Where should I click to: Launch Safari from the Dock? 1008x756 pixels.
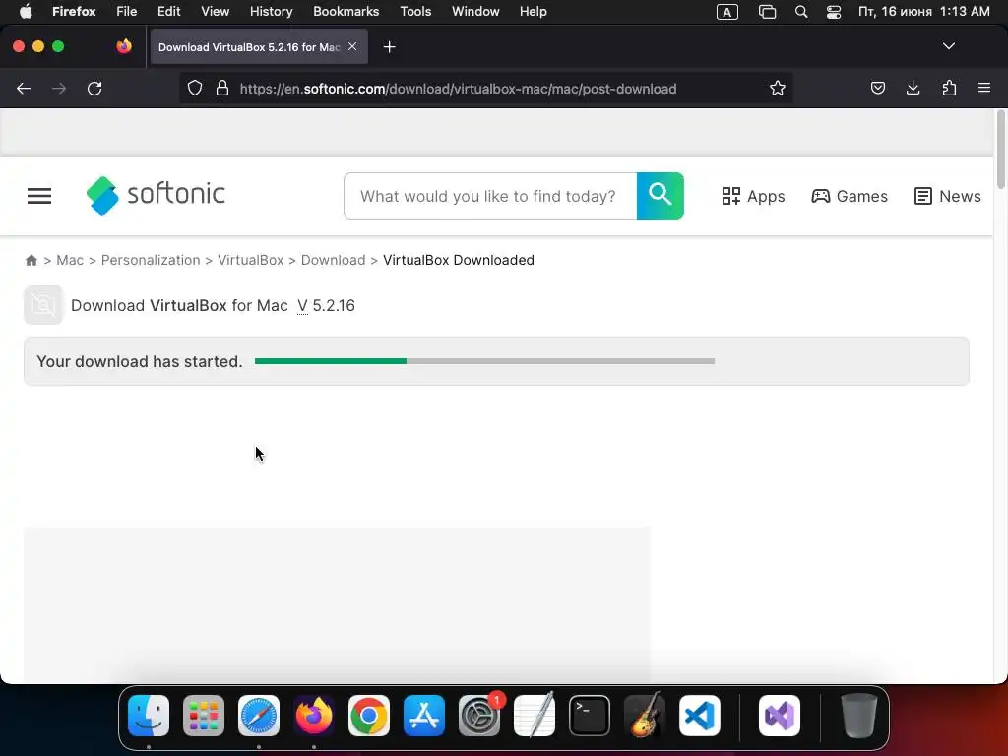[259, 716]
